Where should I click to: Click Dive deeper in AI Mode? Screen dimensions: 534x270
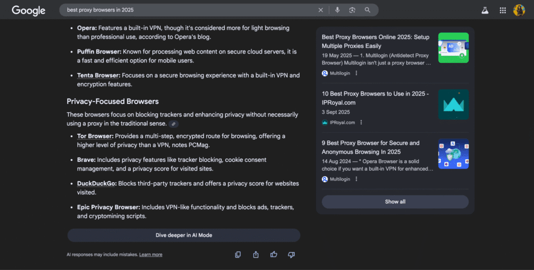click(x=184, y=235)
